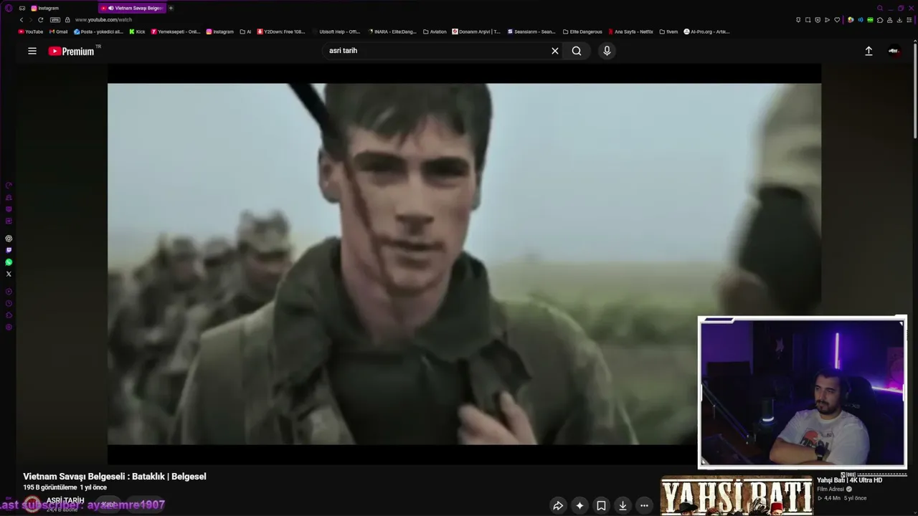The width and height of the screenshot is (918, 516).
Task: Open sidebar settings gear icon
Action: tap(9, 328)
